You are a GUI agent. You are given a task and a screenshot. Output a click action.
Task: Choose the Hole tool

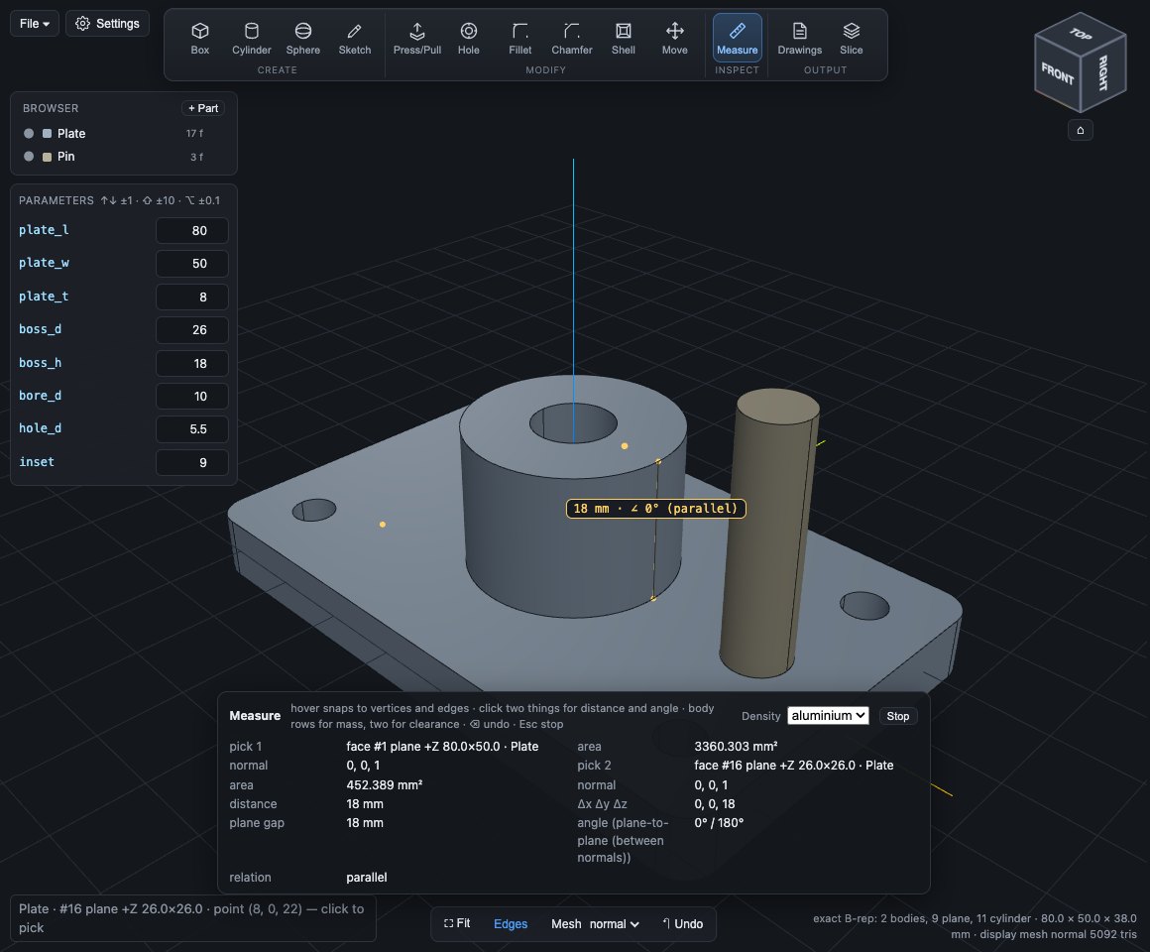469,38
